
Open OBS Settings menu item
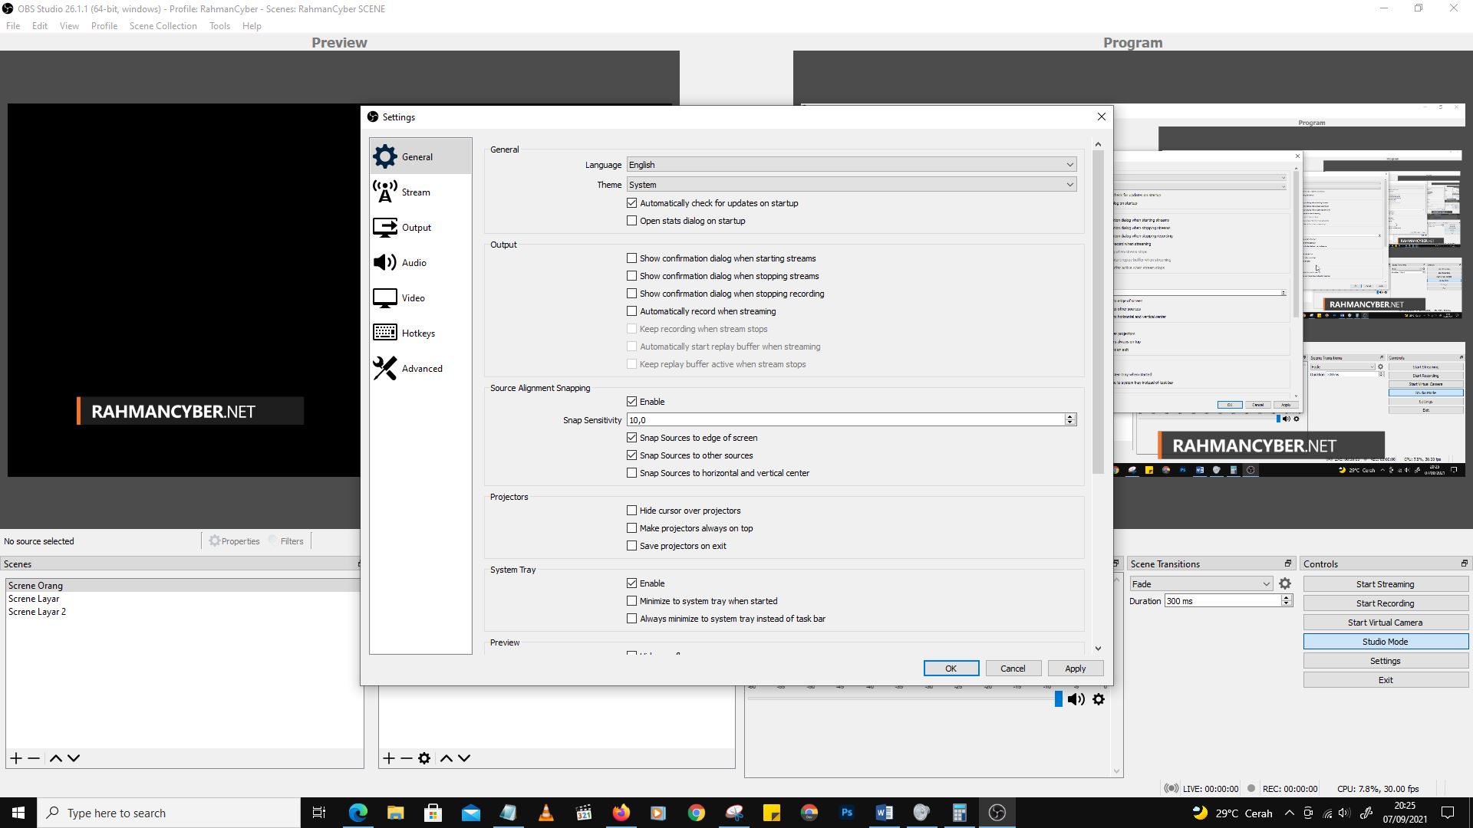pyautogui.click(x=1385, y=660)
